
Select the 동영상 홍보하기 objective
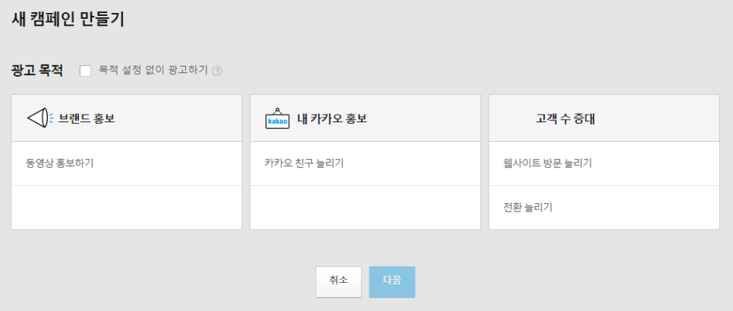(x=127, y=163)
